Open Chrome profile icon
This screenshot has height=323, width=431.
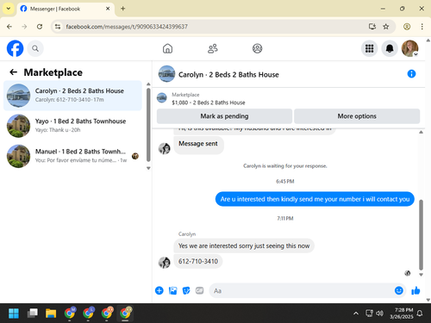pos(407,27)
